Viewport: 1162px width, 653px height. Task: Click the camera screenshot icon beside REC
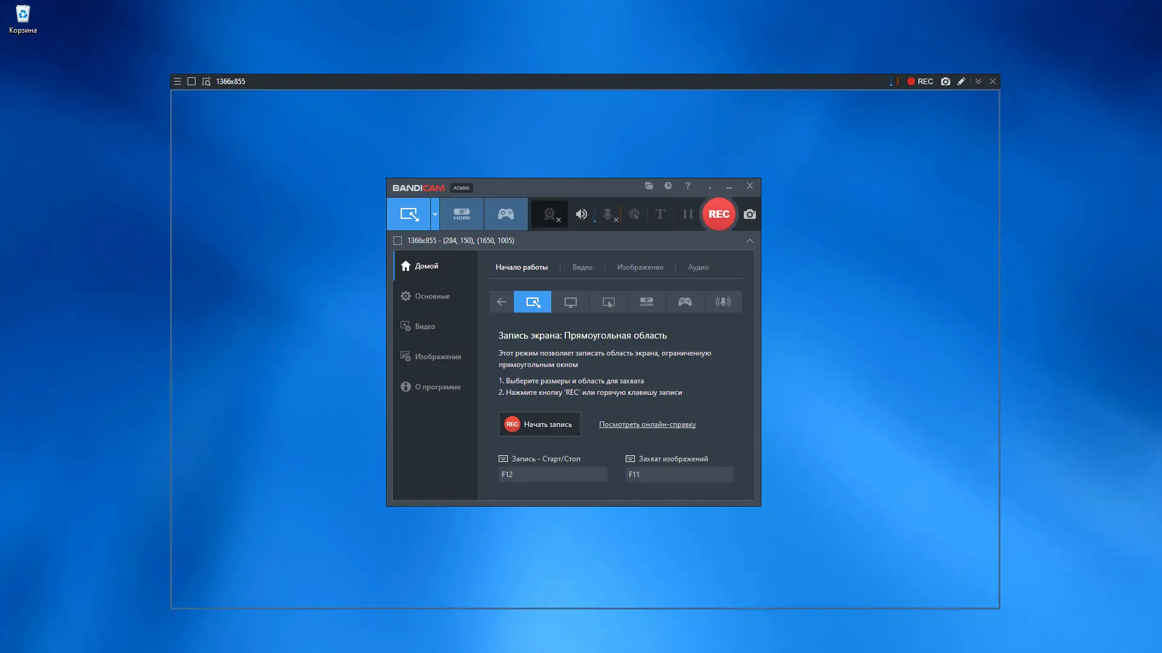tap(749, 214)
